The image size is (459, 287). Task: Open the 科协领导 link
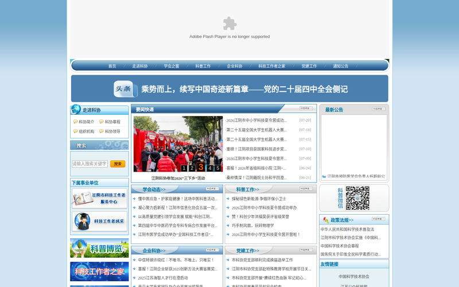(x=112, y=131)
